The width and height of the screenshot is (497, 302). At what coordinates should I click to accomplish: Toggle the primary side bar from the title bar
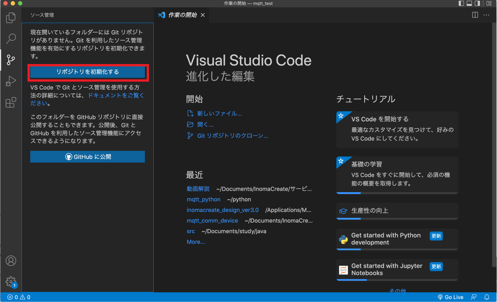461,3
